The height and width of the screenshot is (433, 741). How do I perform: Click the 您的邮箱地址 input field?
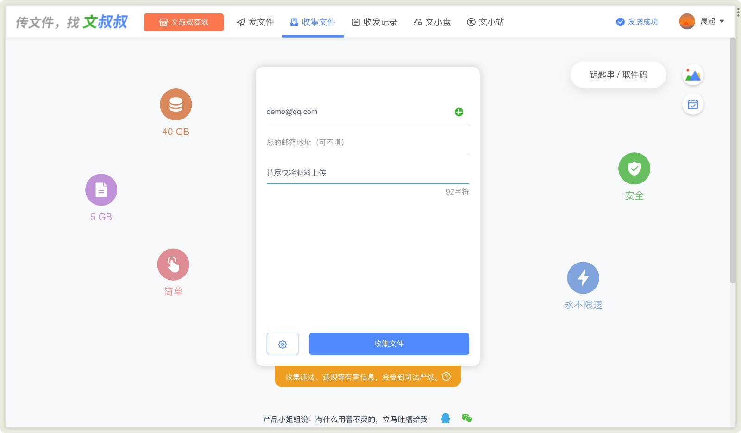367,143
